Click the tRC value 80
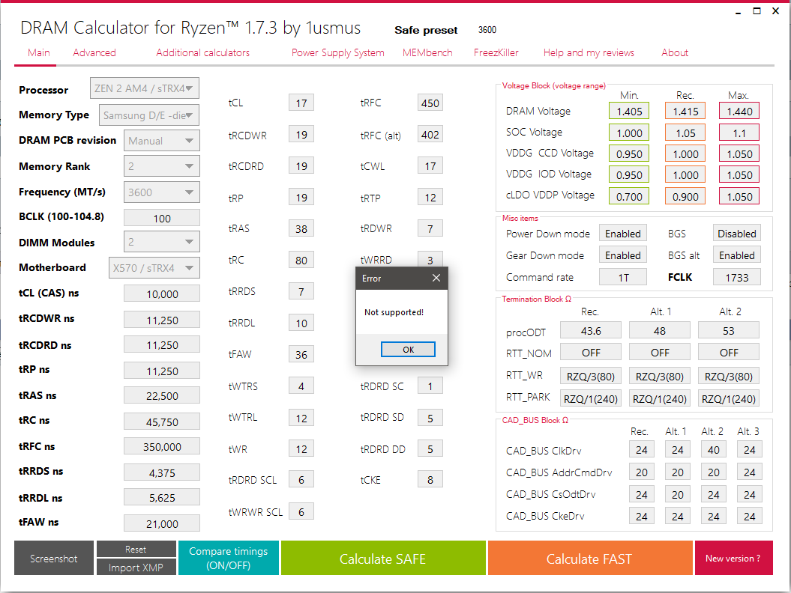The height and width of the screenshot is (593, 791). click(x=301, y=260)
